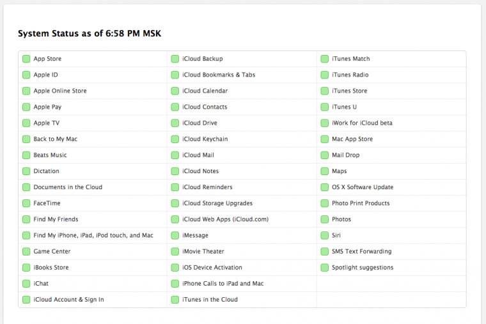Click the green status icon beside Apple ID
This screenshot has height=324, width=486.
(26, 75)
